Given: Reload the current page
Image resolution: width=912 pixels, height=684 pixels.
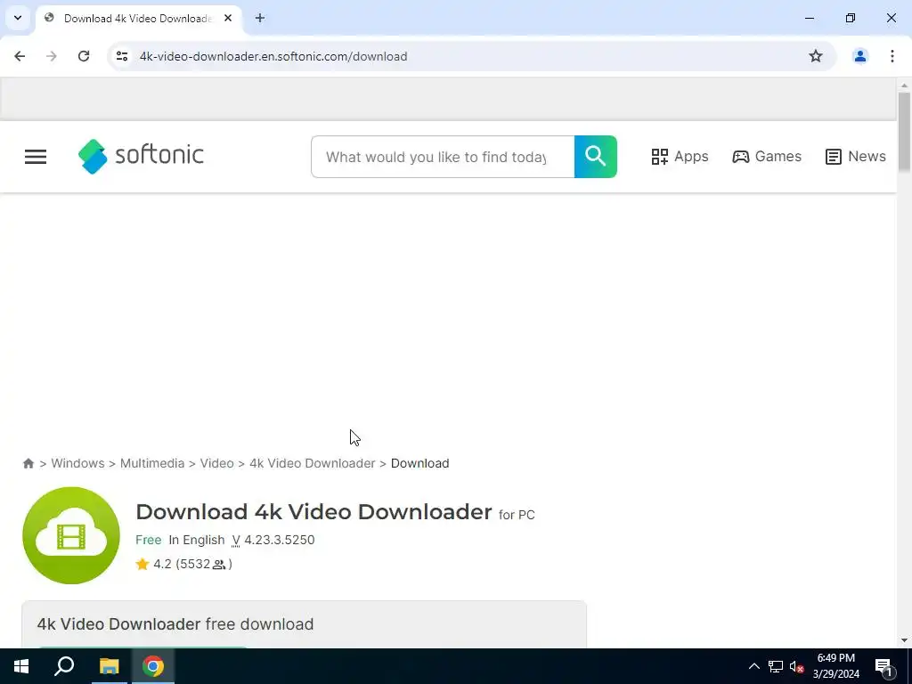Looking at the screenshot, I should [x=84, y=56].
